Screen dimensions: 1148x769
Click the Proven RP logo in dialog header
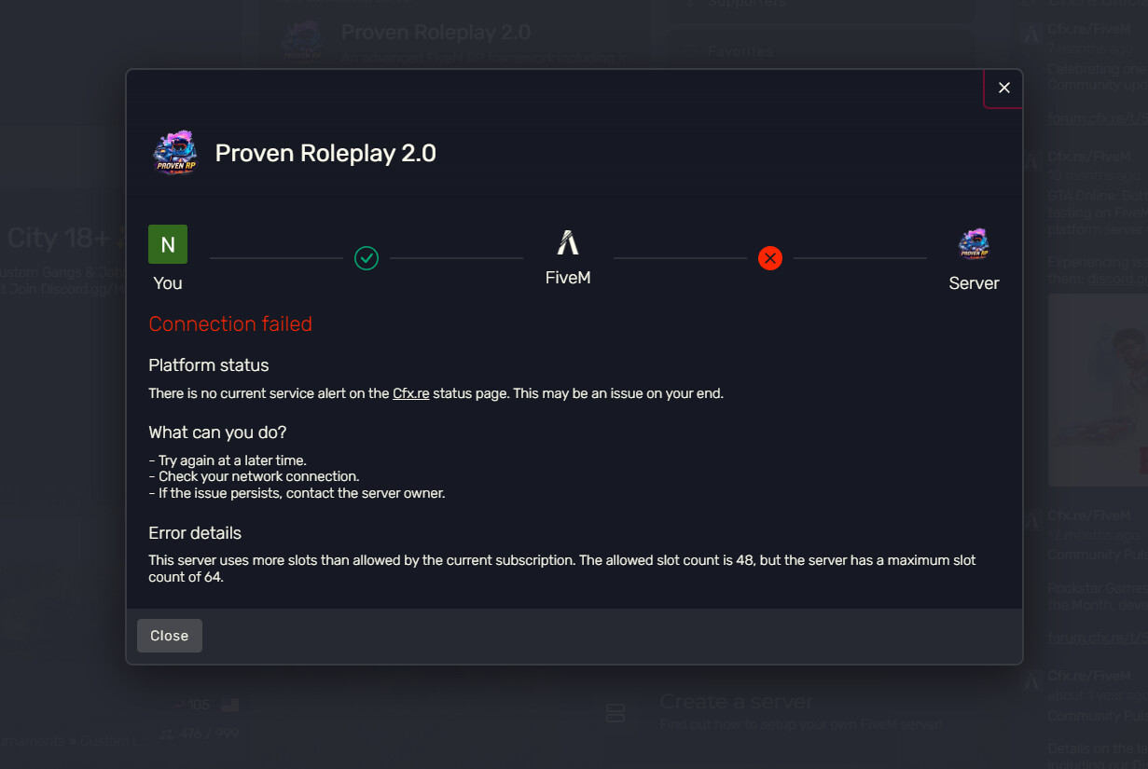pos(174,153)
